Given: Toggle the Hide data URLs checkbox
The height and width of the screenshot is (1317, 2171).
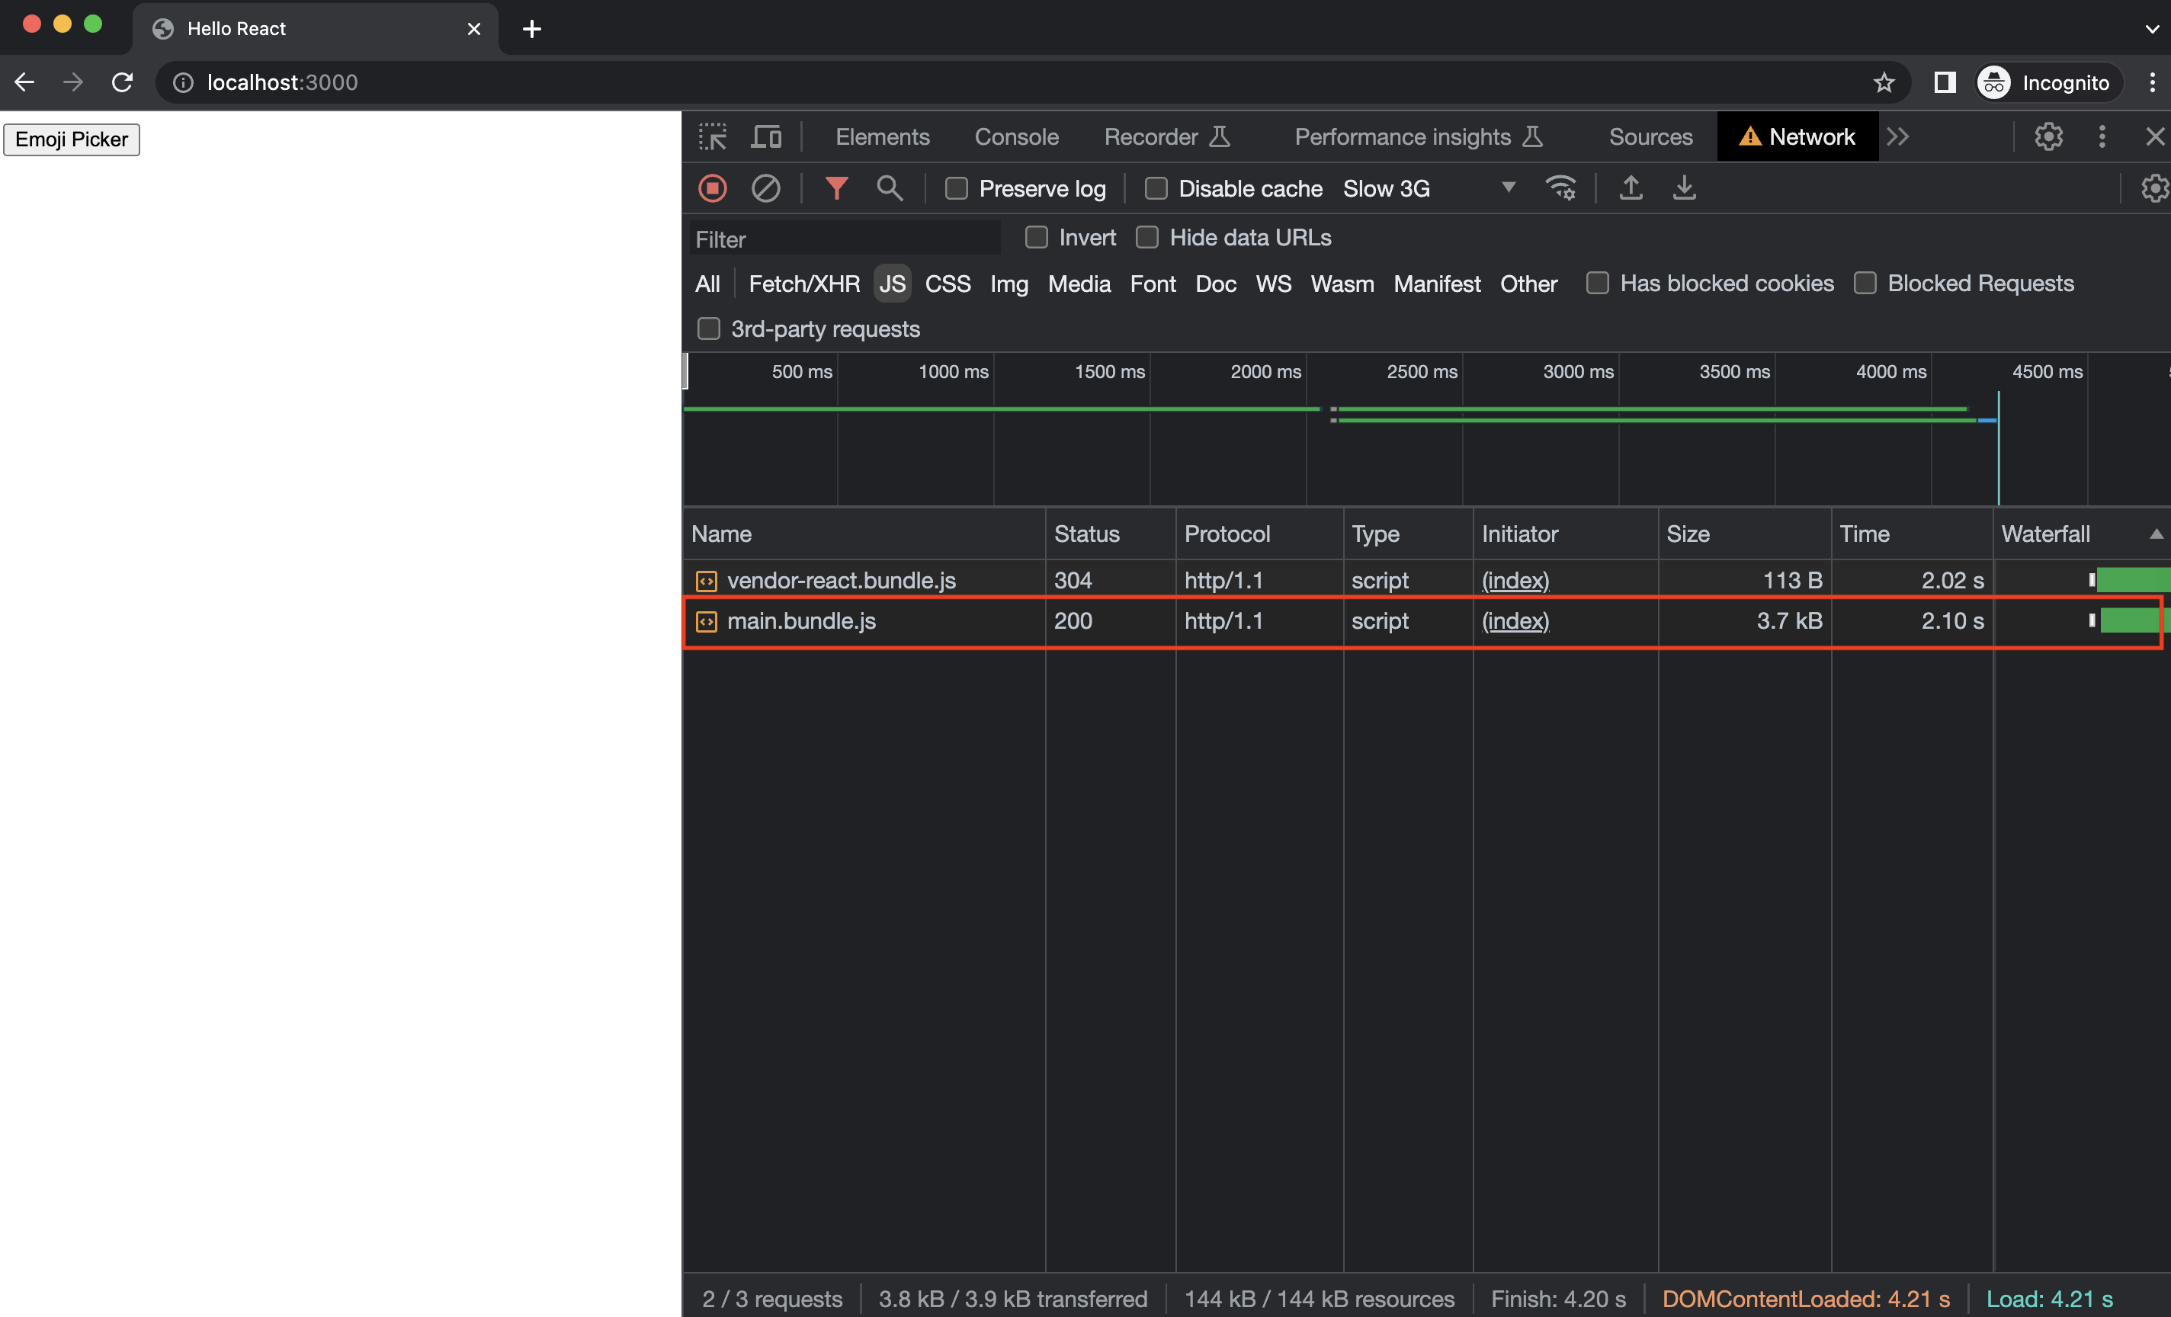Looking at the screenshot, I should 1147,237.
